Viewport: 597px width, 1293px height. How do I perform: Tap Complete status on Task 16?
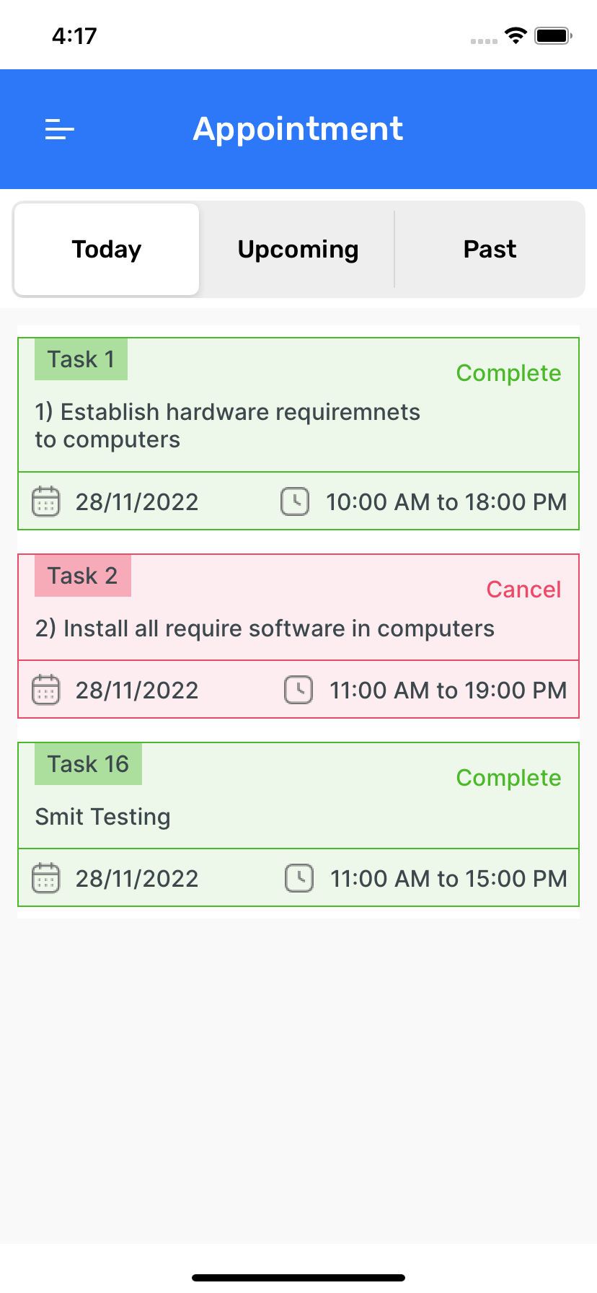(x=508, y=778)
